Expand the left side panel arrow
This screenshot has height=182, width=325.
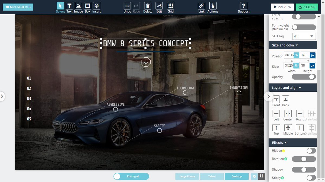coord(2,96)
